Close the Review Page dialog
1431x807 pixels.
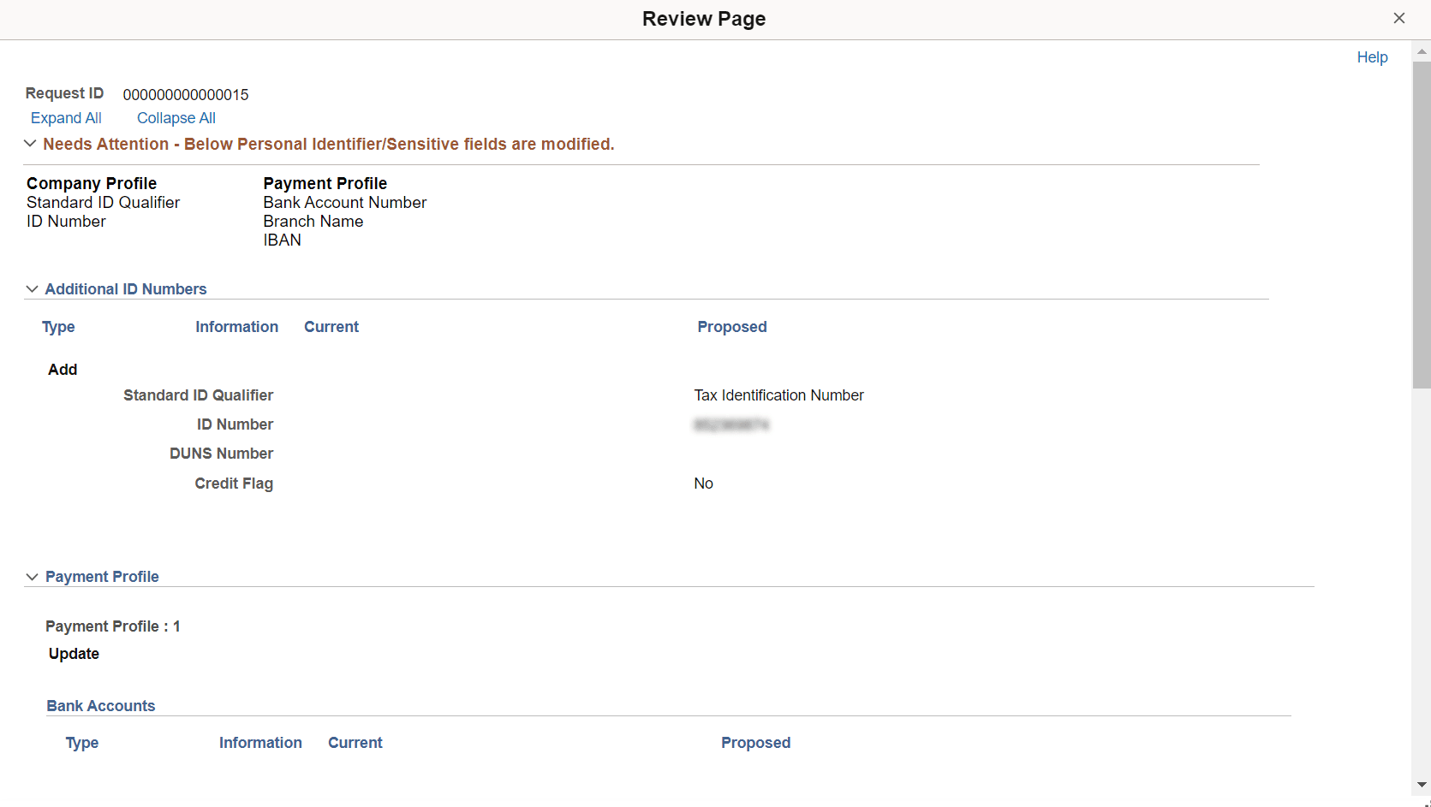click(1399, 18)
